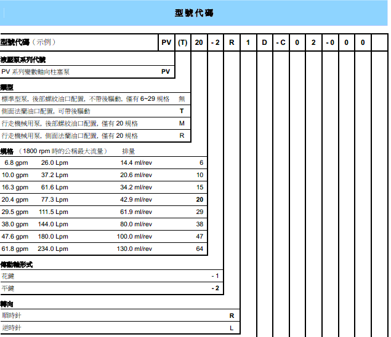Click the 型號代碼 title in the blue header

(x=195, y=14)
